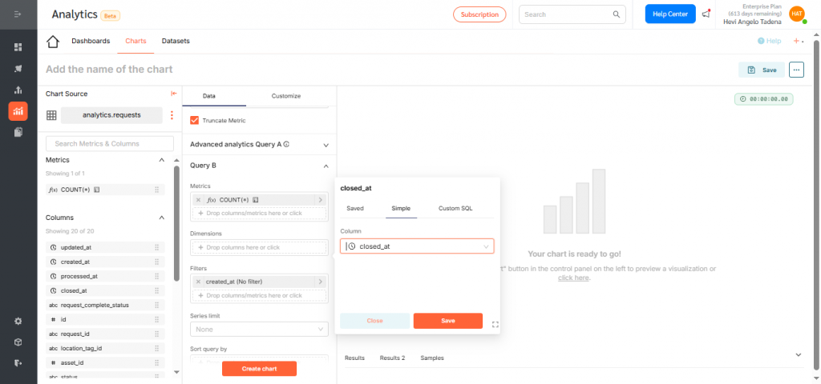The width and height of the screenshot is (821, 384).
Task: Click the home icon in navigation bar
Action: [53, 42]
